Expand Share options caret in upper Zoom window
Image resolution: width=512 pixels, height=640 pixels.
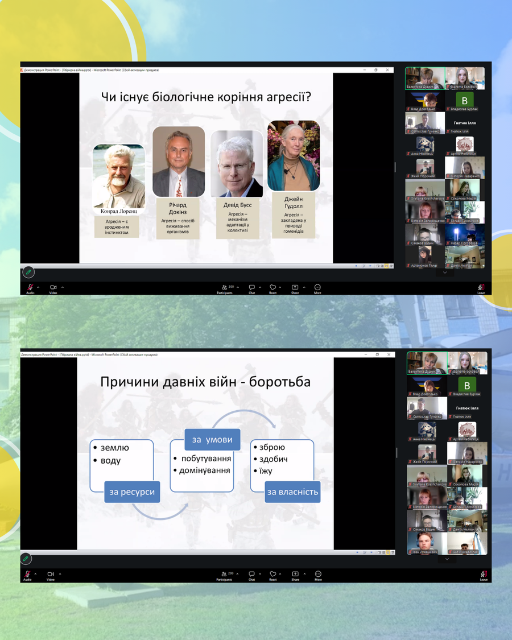pos(304,287)
